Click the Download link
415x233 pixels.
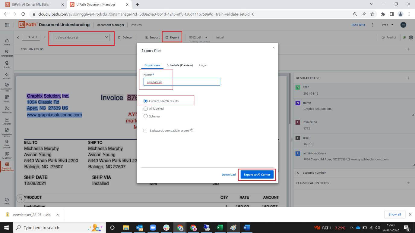coord(229,175)
